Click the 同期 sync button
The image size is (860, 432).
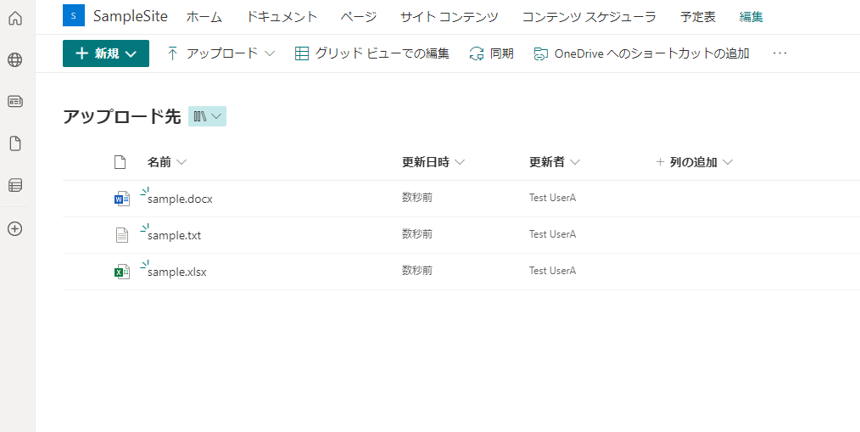click(x=491, y=53)
